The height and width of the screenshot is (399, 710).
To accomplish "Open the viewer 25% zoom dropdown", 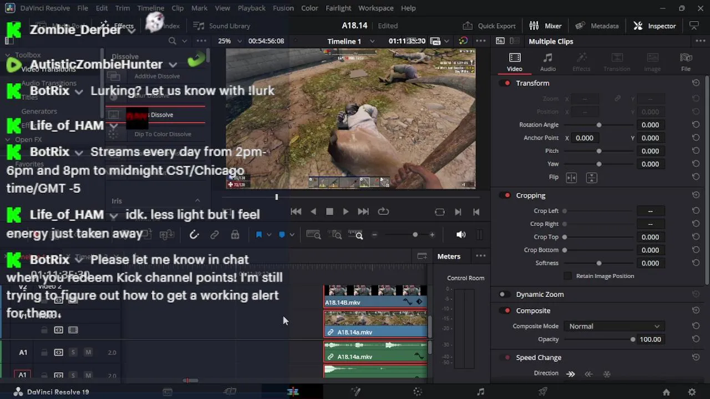I will pos(230,41).
